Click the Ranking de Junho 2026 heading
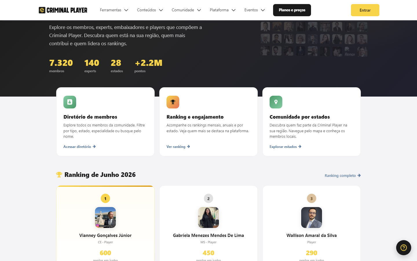Image resolution: width=417 pixels, height=261 pixels. (100, 175)
